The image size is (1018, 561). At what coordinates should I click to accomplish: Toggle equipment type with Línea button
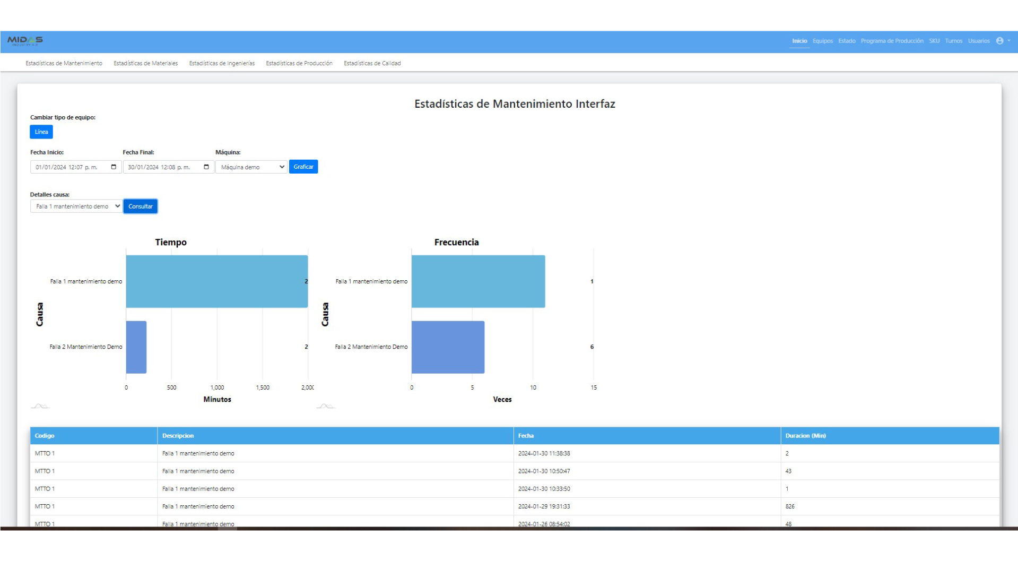tap(41, 132)
